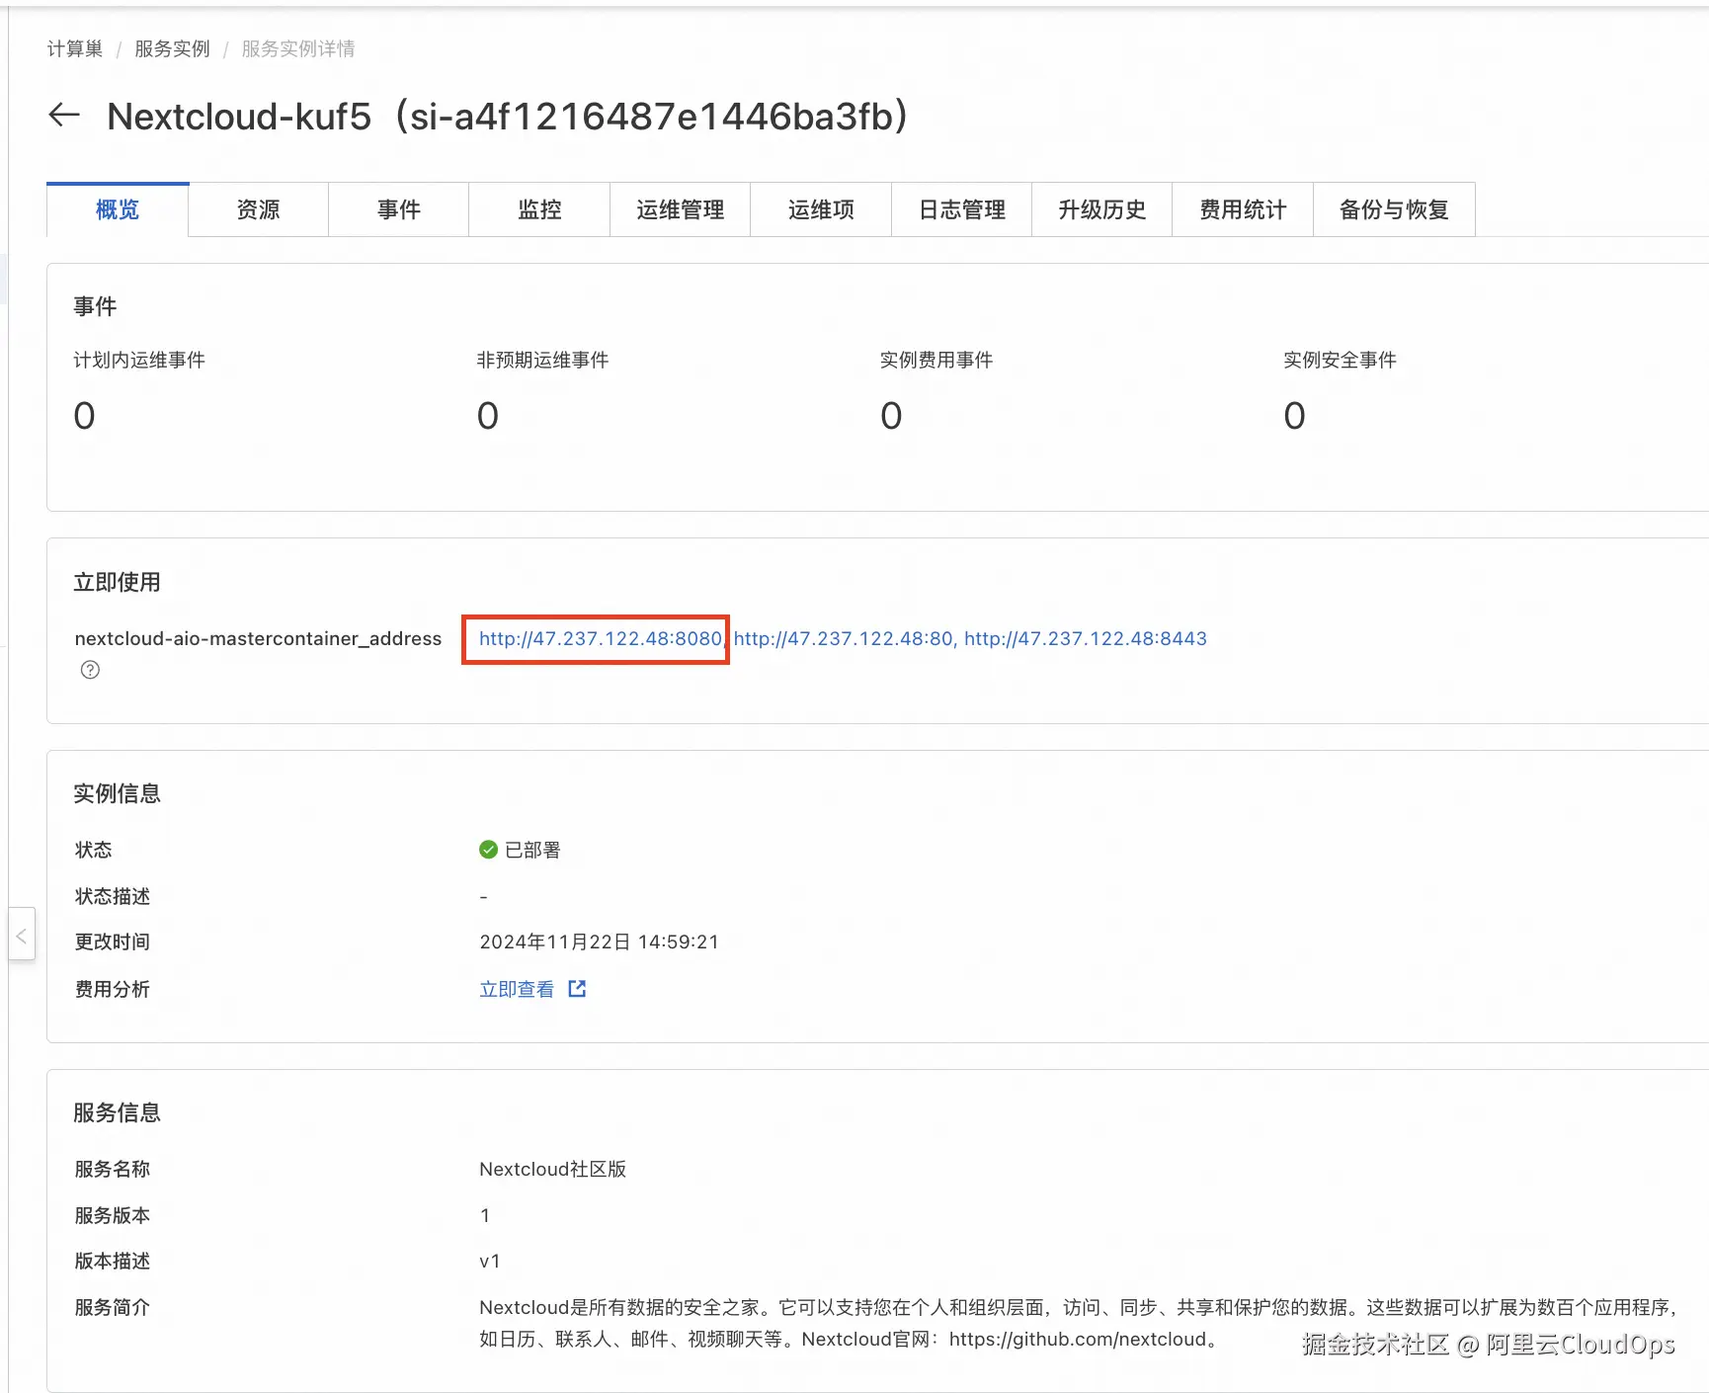Click the 服务名称 field label

pyautogui.click(x=113, y=1169)
